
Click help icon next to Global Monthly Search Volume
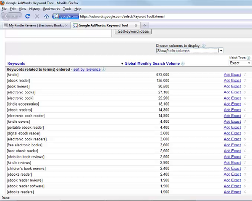[183, 63]
